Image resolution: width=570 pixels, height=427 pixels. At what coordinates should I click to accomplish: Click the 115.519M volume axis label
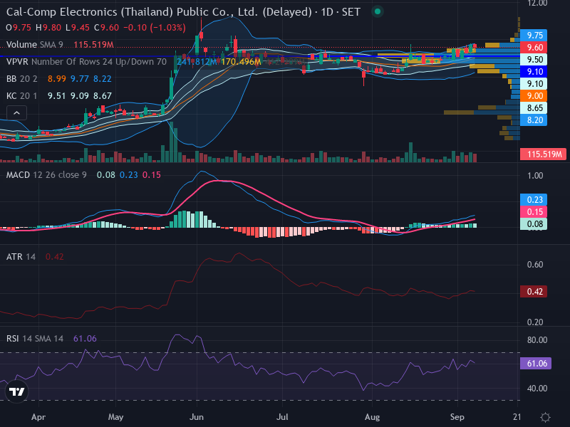tap(544, 154)
